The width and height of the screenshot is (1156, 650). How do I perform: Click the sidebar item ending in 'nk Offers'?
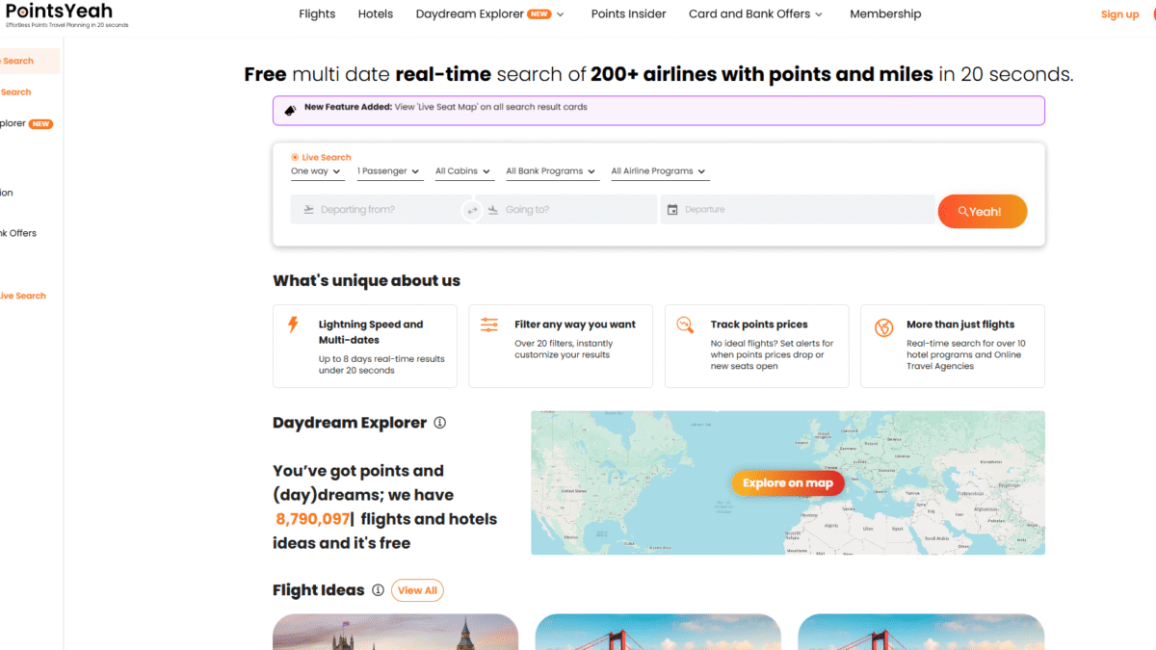coord(18,233)
